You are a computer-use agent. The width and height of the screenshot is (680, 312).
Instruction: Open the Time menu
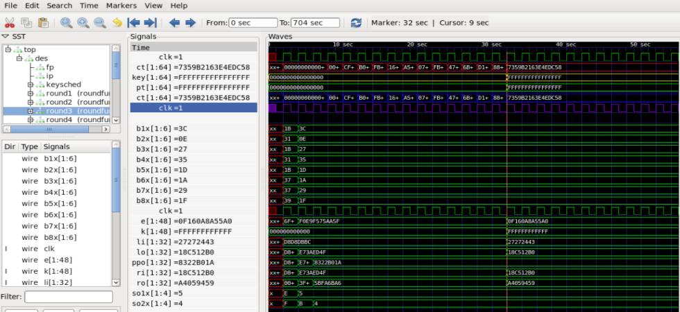[x=89, y=6]
